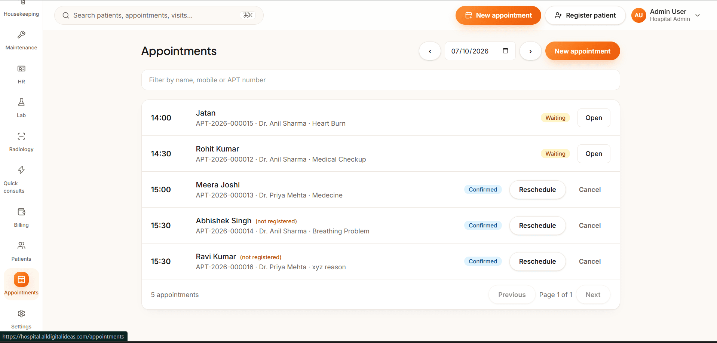Cancel Meera Joshi's appointment
Image resolution: width=717 pixels, height=343 pixels.
pyautogui.click(x=590, y=190)
